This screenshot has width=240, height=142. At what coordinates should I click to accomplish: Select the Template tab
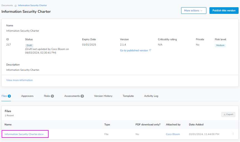[128, 96]
